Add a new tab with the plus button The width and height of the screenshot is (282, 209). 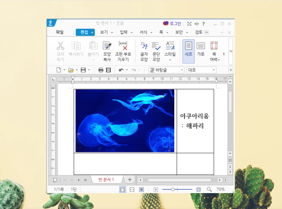point(130,180)
